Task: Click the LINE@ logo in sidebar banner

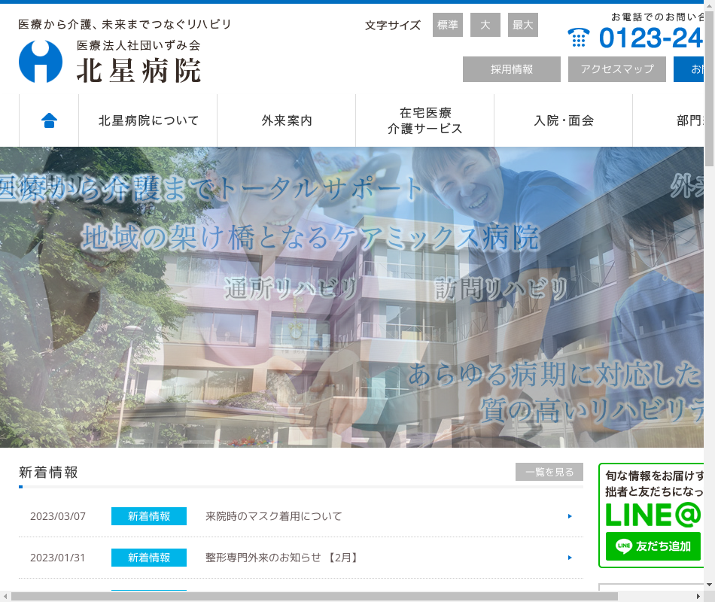Action: 653,514
